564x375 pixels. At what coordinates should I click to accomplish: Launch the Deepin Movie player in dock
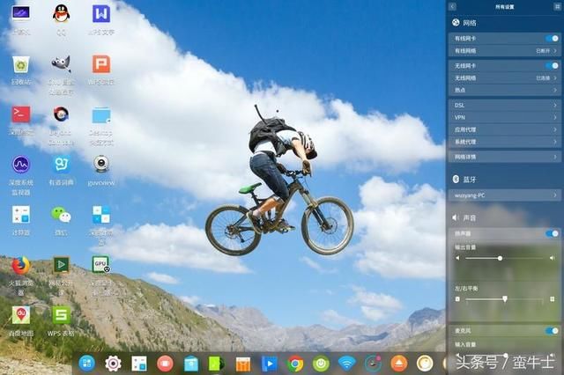pos(269,364)
